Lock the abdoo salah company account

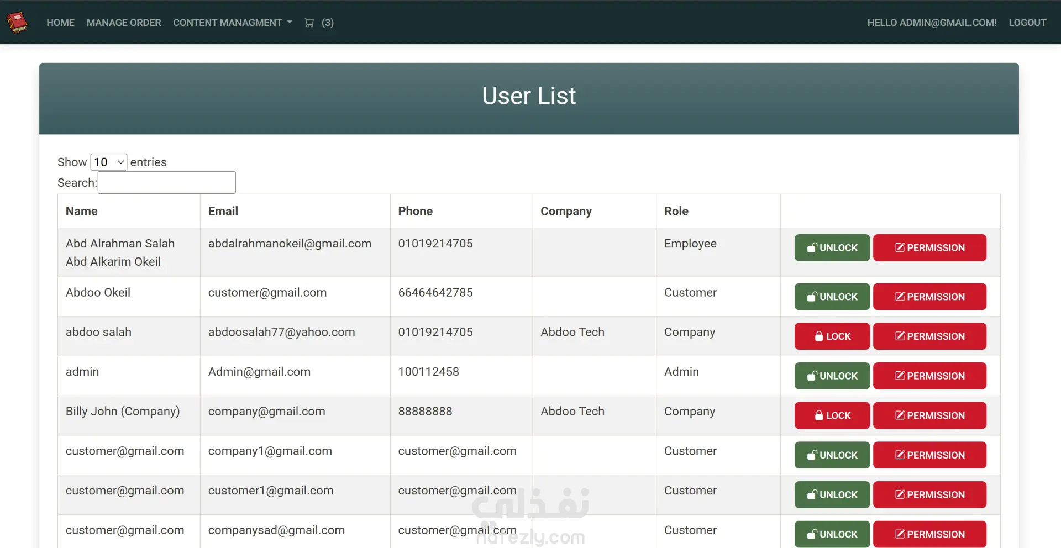tap(832, 336)
